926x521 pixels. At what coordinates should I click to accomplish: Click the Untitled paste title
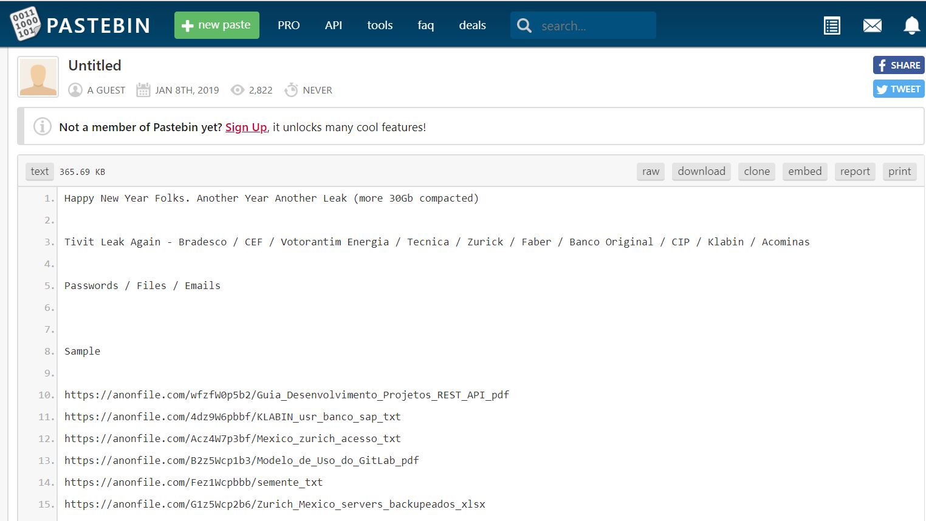click(x=95, y=65)
